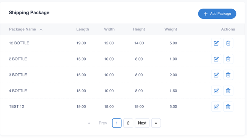Delete the 2 BOTTLE package
The height and width of the screenshot is (138, 247).
[228, 59]
